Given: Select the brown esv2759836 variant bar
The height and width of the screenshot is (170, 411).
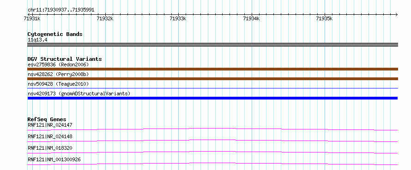Looking at the screenshot, I should (212, 69).
